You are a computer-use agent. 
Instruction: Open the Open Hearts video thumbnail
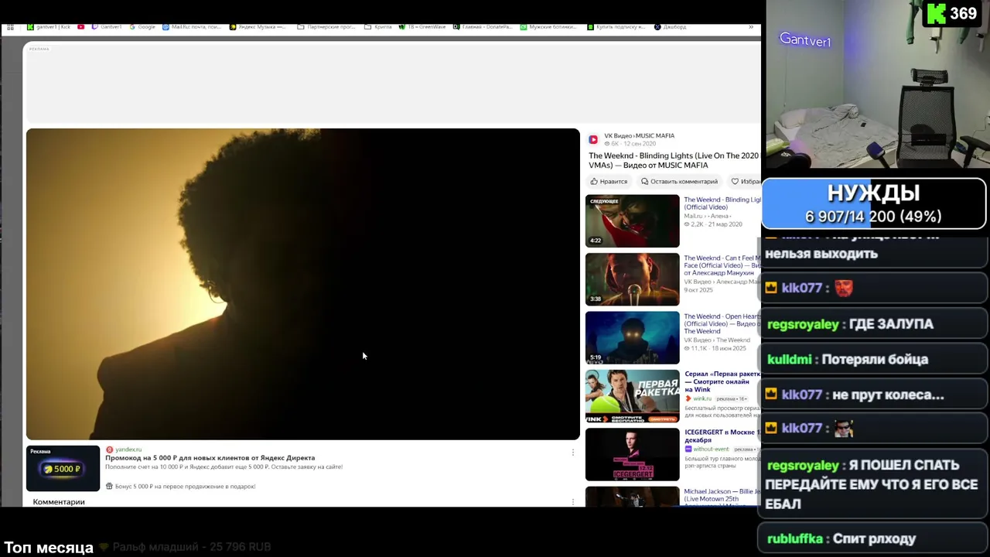point(632,337)
